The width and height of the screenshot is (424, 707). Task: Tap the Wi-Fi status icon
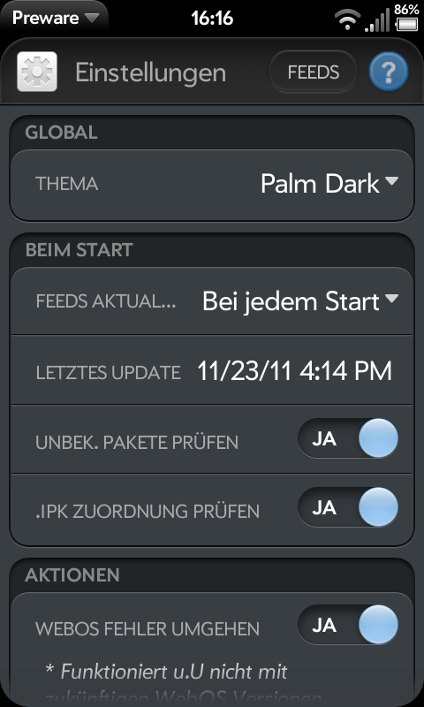(347, 20)
